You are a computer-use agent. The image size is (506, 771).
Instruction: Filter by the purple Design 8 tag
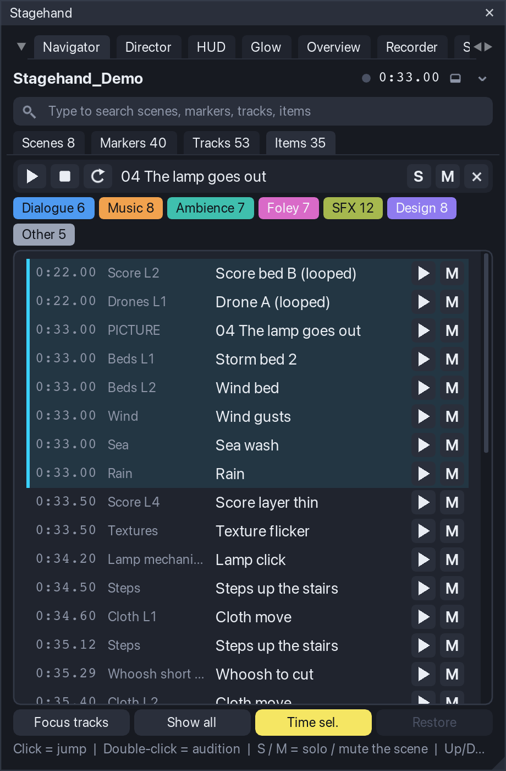tap(422, 208)
